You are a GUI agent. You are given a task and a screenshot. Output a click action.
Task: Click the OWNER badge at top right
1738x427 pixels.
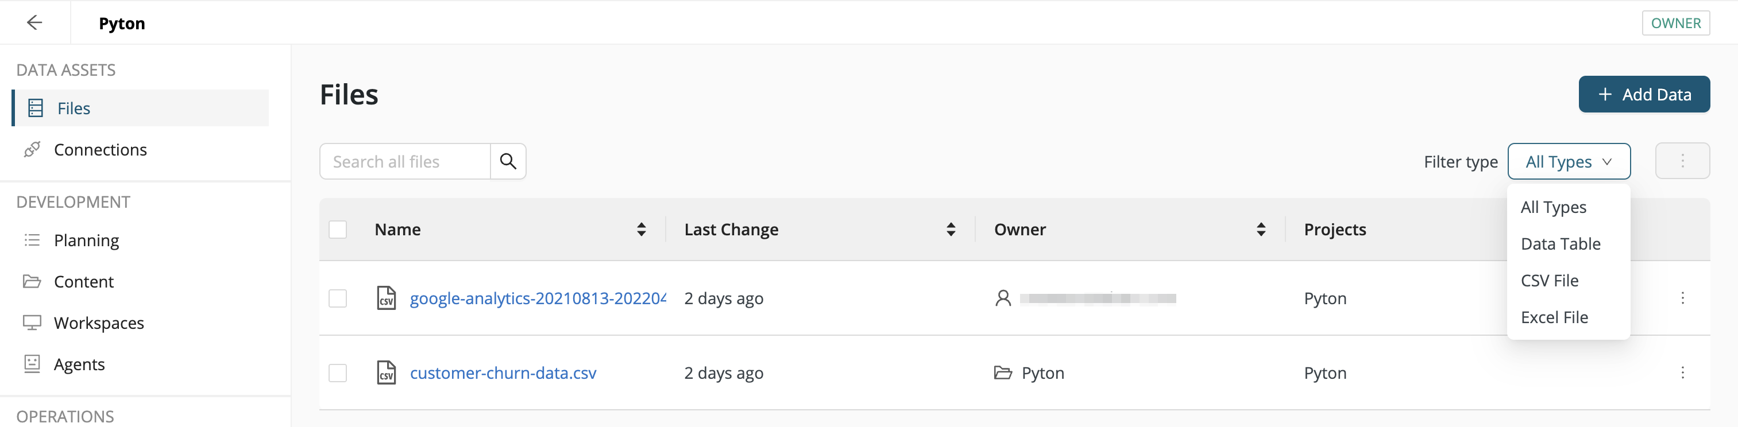[x=1675, y=22]
